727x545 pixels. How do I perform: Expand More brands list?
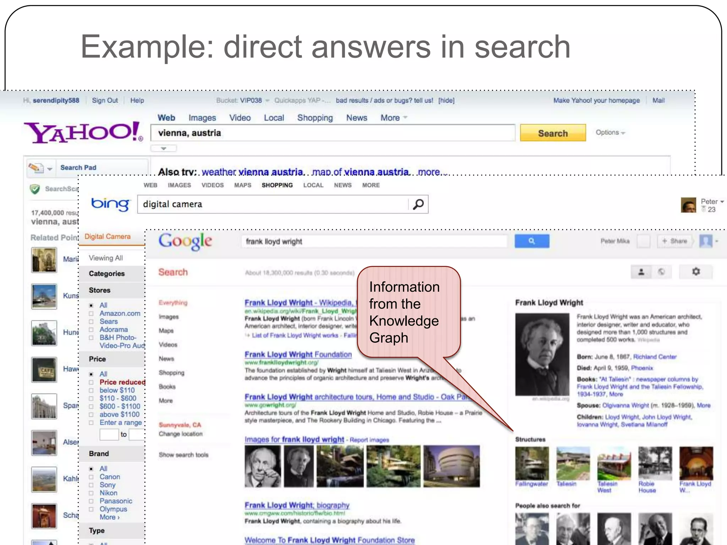110,517
